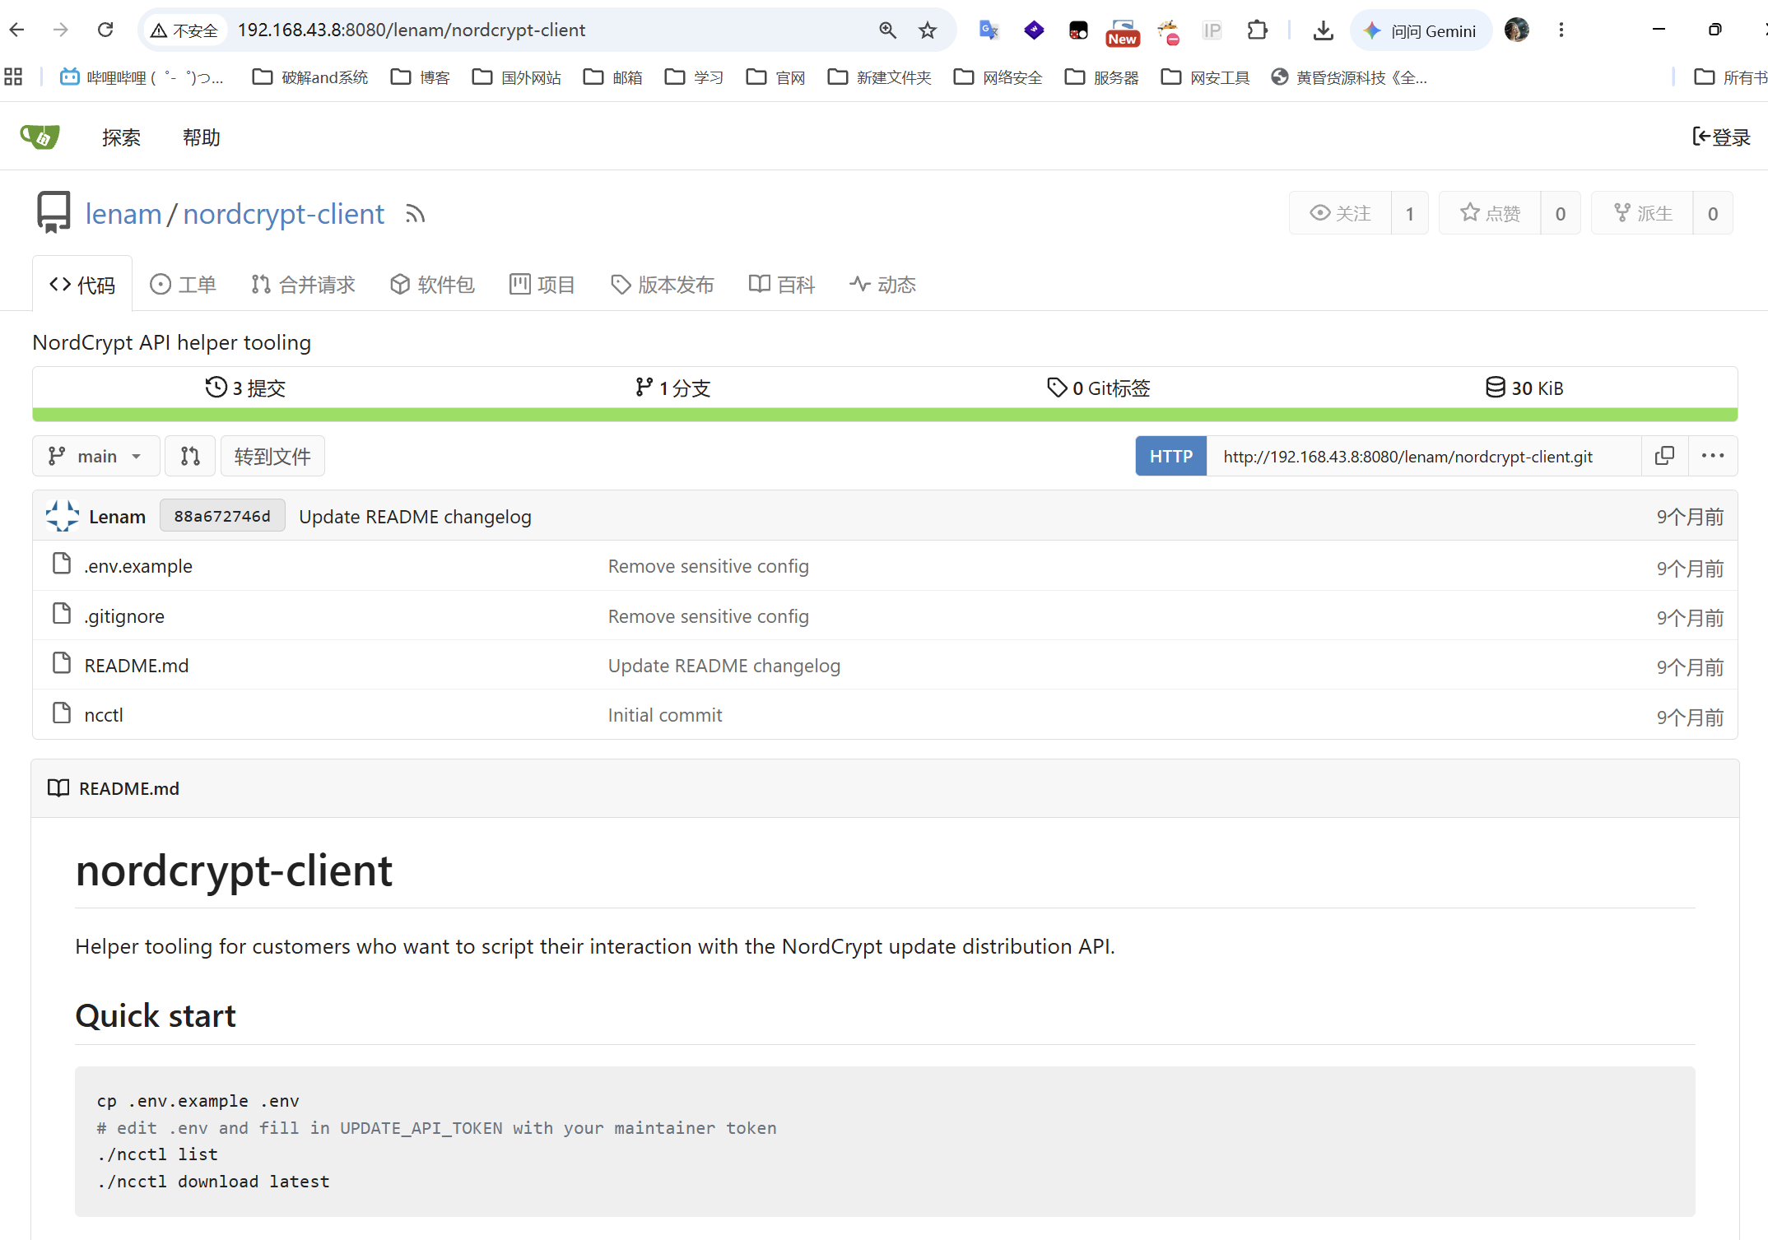Open the bookmarks apps grid icon

(x=13, y=77)
